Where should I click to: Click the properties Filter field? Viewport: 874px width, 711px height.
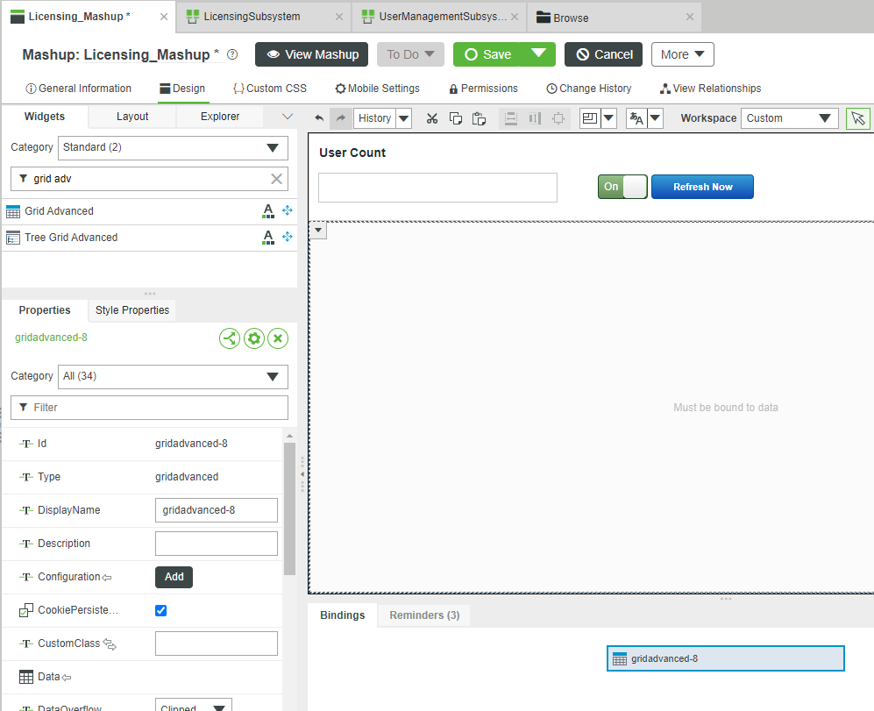pos(149,408)
